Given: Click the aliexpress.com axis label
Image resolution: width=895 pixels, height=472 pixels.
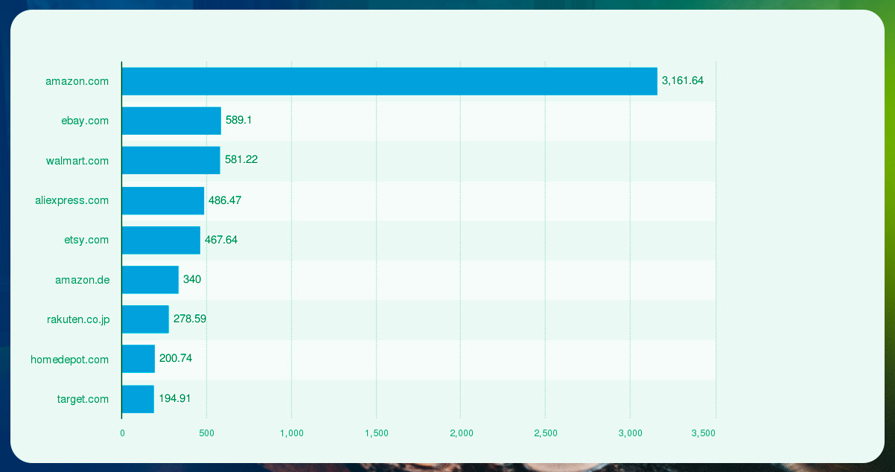Looking at the screenshot, I should click(x=72, y=200).
